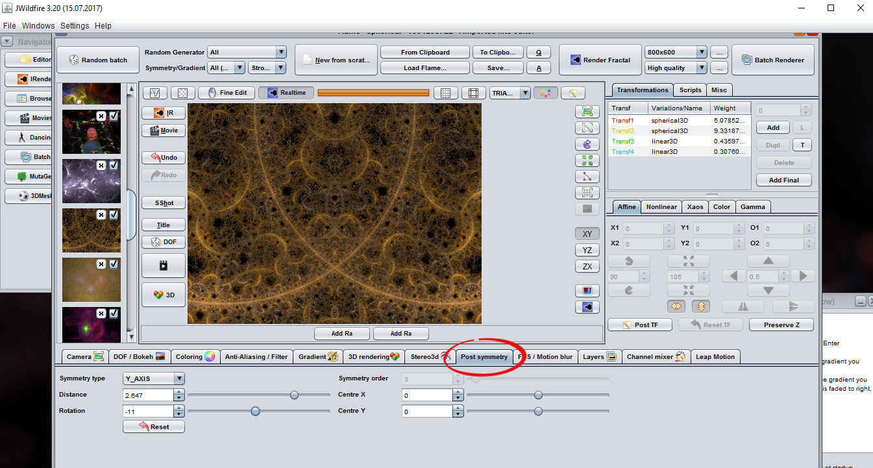This screenshot has width=873, height=468.
Task: Take a snapshot with SShot
Action: (164, 203)
